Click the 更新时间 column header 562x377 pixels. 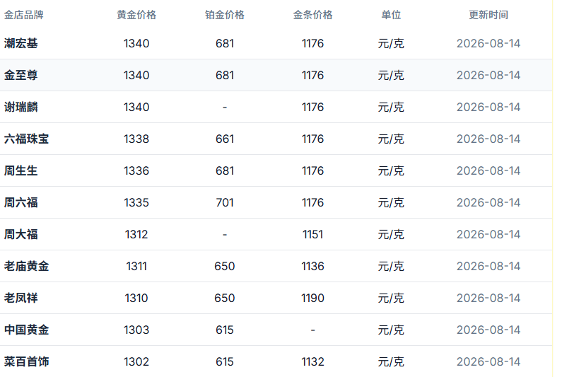pos(488,15)
